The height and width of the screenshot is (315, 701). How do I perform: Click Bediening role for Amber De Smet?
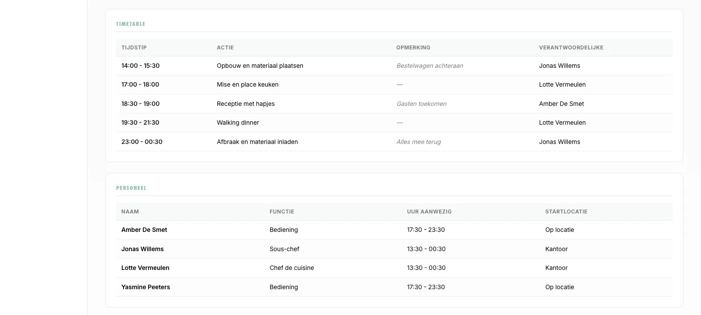tap(283, 230)
